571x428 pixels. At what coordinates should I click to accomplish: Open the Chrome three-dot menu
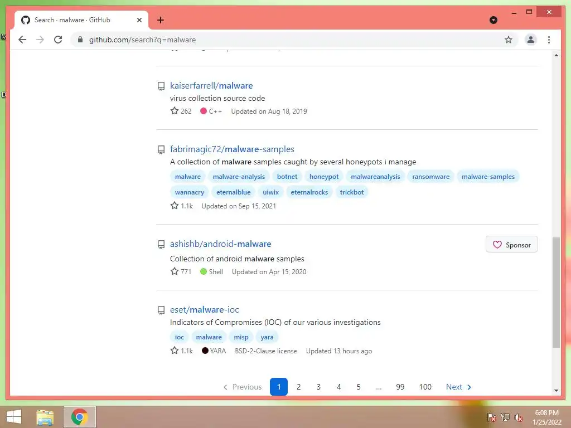coord(549,40)
